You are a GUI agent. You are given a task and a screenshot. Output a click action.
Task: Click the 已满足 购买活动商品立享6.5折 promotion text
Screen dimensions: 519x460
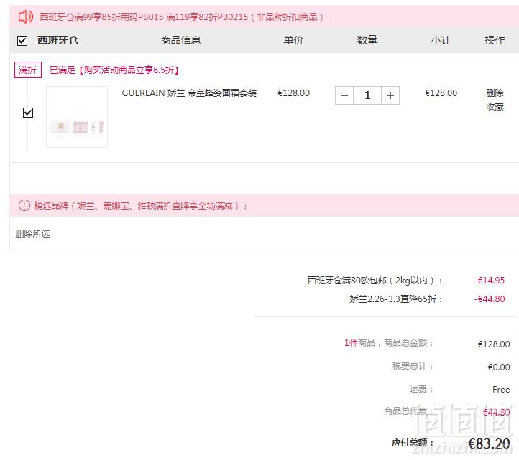(114, 70)
